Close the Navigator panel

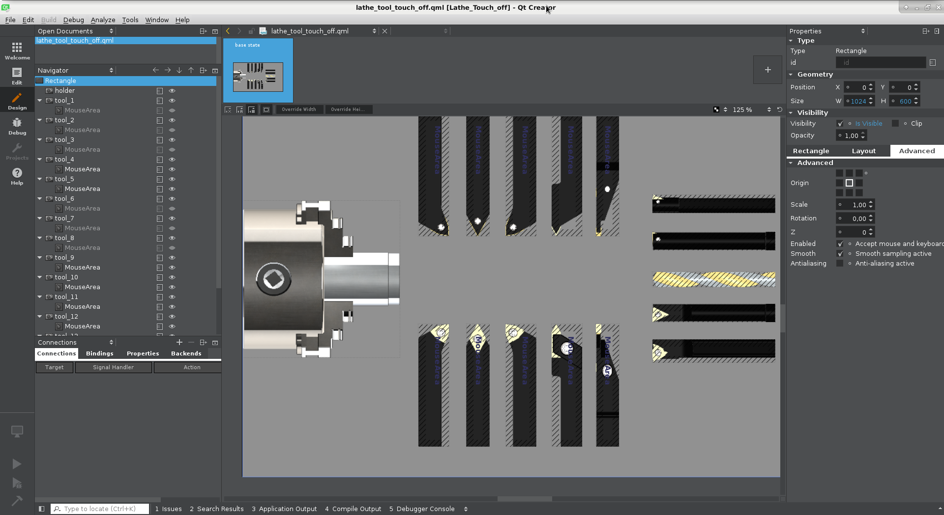pyautogui.click(x=215, y=70)
